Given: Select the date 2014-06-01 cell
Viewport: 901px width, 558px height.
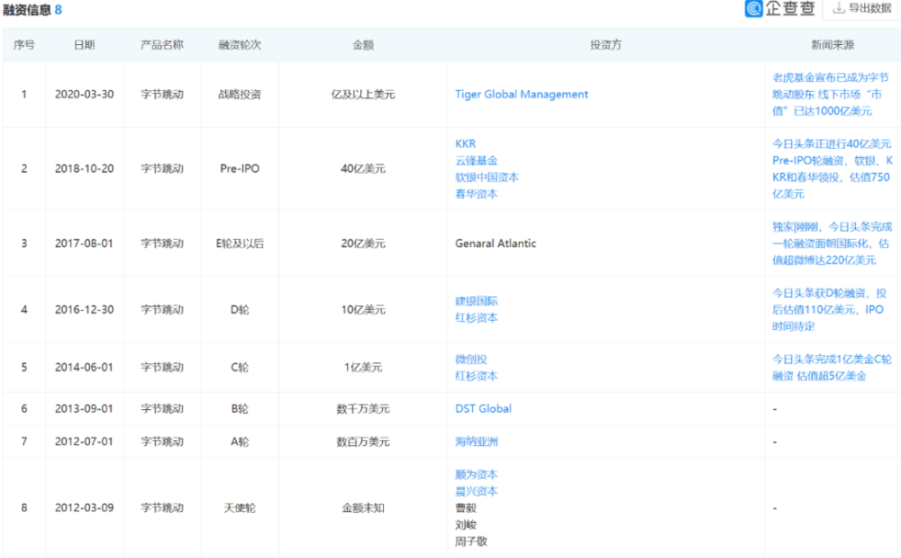Looking at the screenshot, I should [x=85, y=367].
